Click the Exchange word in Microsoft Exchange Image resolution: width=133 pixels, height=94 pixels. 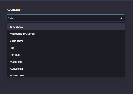[28, 34]
